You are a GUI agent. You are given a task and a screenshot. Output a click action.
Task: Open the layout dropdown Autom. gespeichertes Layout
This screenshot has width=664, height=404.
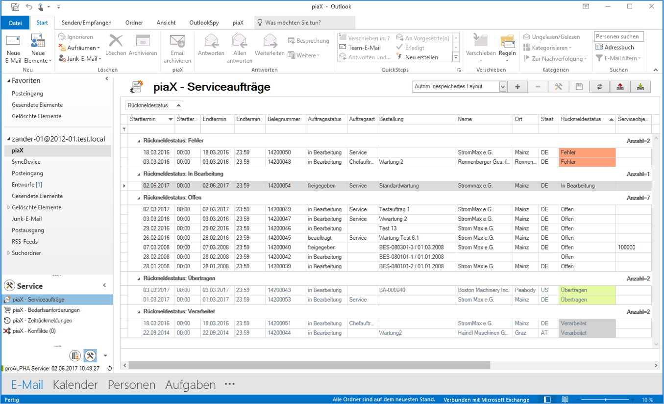[x=503, y=87]
